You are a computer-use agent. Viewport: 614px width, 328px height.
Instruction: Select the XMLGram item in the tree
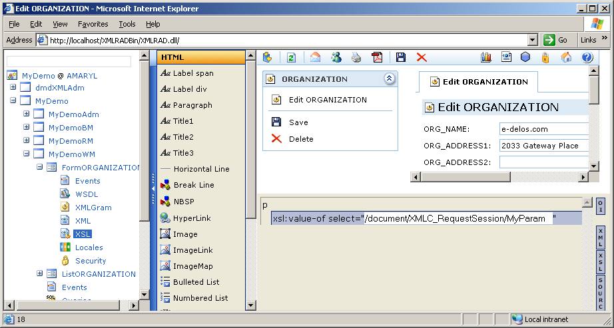[93, 208]
